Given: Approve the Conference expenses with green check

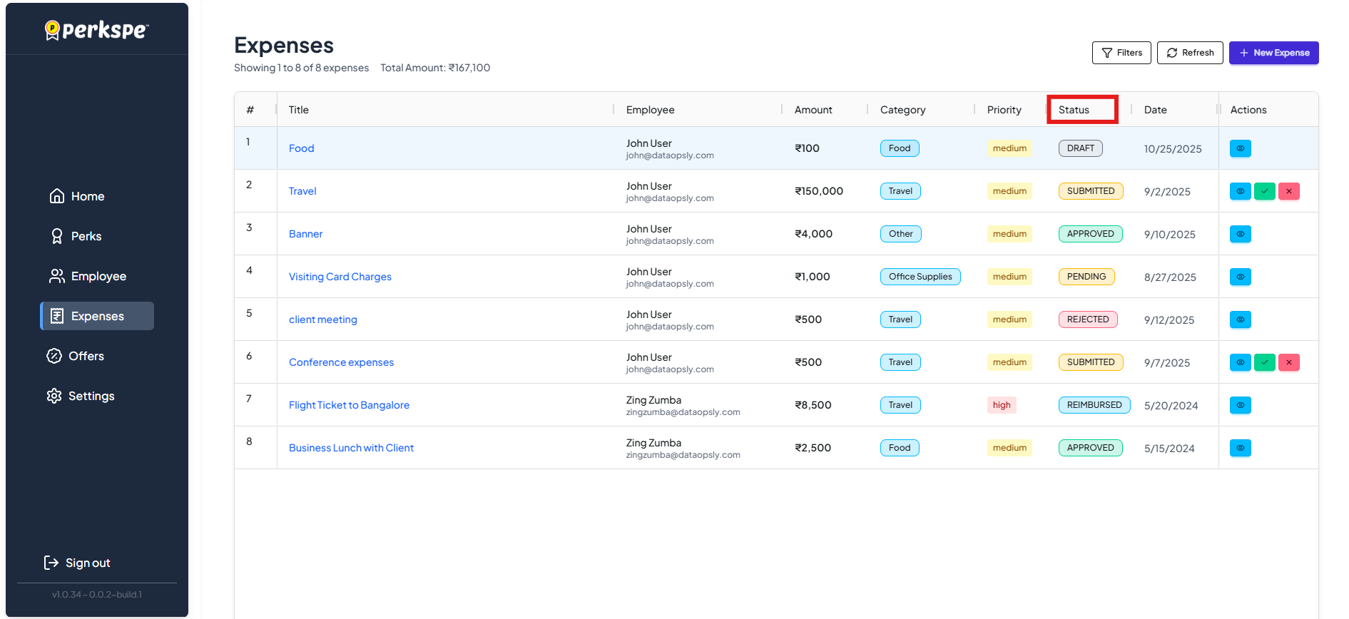Looking at the screenshot, I should tap(1264, 362).
